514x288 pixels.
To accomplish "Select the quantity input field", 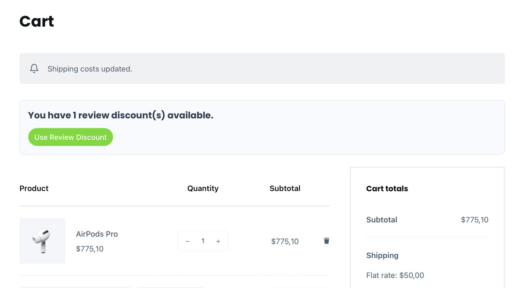I will click(203, 241).
